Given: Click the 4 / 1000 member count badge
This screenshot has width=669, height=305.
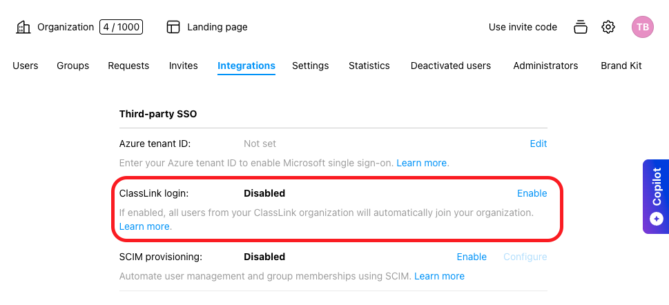Looking at the screenshot, I should click(122, 28).
